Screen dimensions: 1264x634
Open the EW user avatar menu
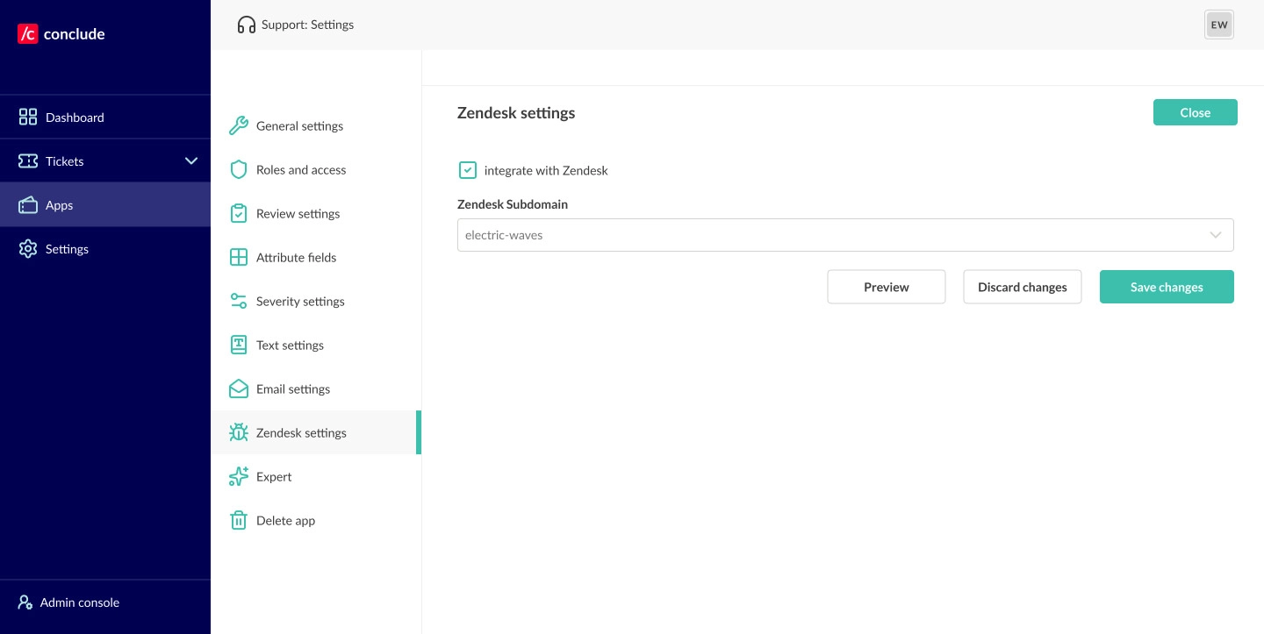tap(1218, 25)
